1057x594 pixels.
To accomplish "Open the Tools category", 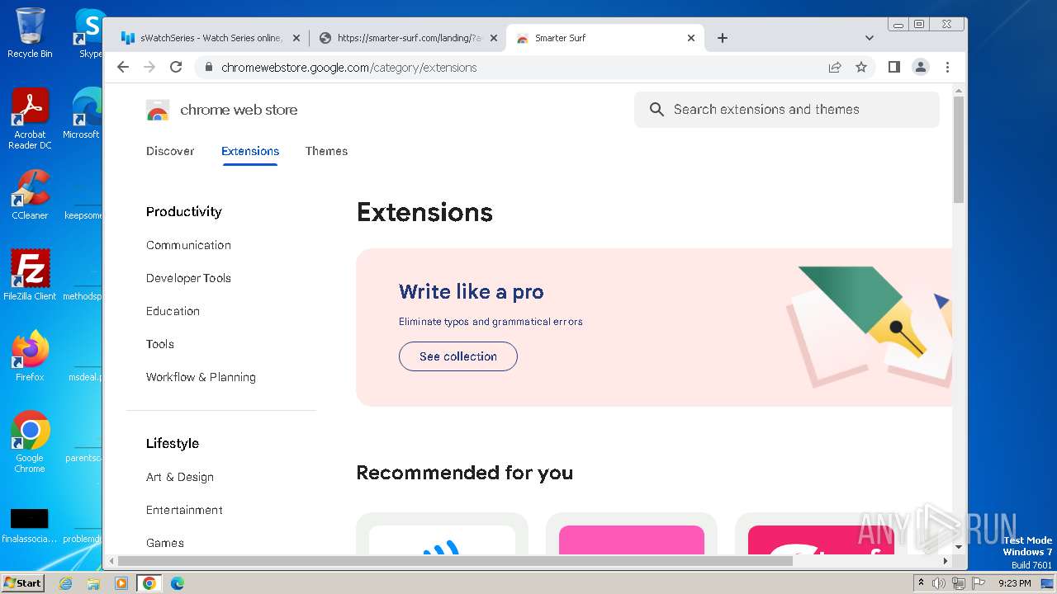I will click(x=160, y=344).
